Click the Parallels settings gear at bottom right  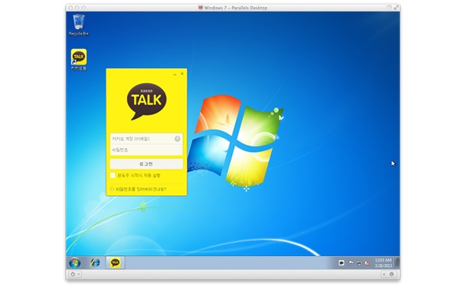point(392,274)
